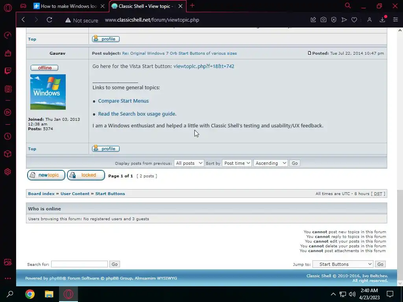
Task: Open the ad blocker shield icon
Action: point(334,20)
